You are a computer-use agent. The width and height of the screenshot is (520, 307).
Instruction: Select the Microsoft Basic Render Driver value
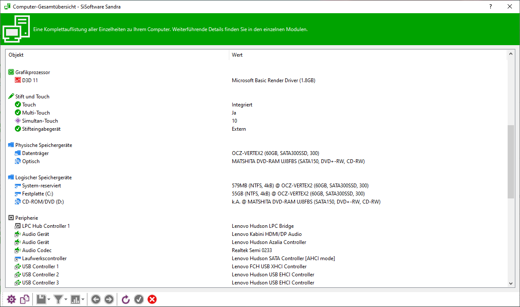tap(274, 80)
